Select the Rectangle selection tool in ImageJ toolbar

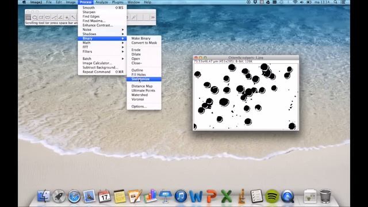point(28,17)
